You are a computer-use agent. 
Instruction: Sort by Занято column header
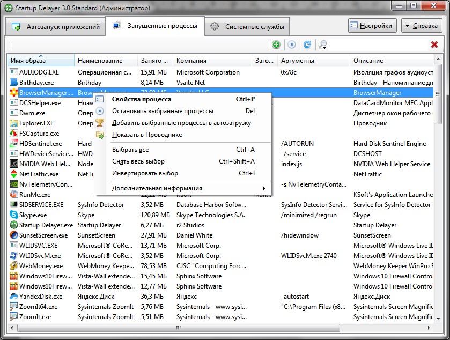click(155, 61)
